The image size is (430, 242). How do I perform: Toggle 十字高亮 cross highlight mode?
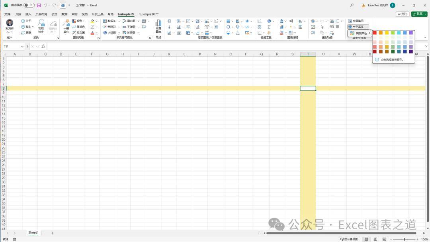[x=357, y=27]
